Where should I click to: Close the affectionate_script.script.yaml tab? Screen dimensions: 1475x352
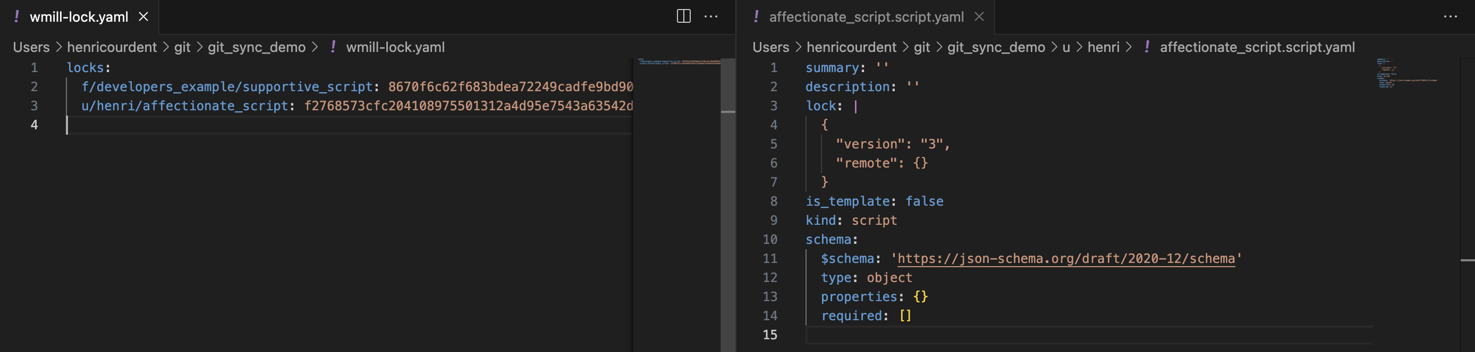click(979, 16)
